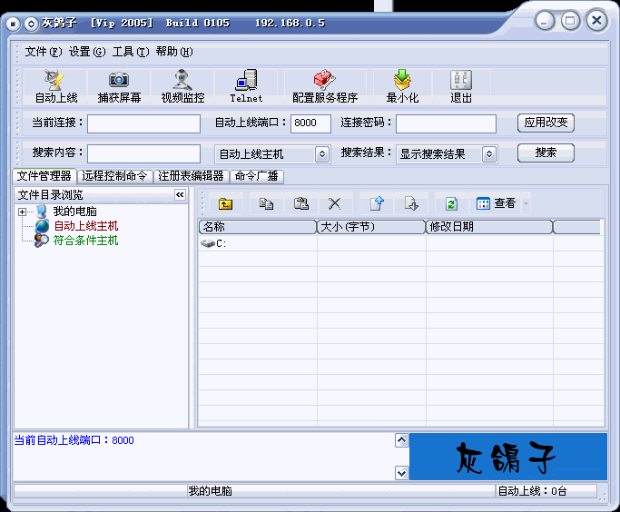This screenshot has height=512, width=620.
Task: Click the 捕获屏幕 camera icon
Action: point(119,81)
